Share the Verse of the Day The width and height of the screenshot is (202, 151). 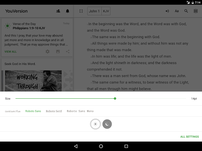click(x=67, y=52)
